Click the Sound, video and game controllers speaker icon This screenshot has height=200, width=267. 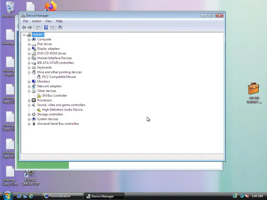click(x=34, y=105)
